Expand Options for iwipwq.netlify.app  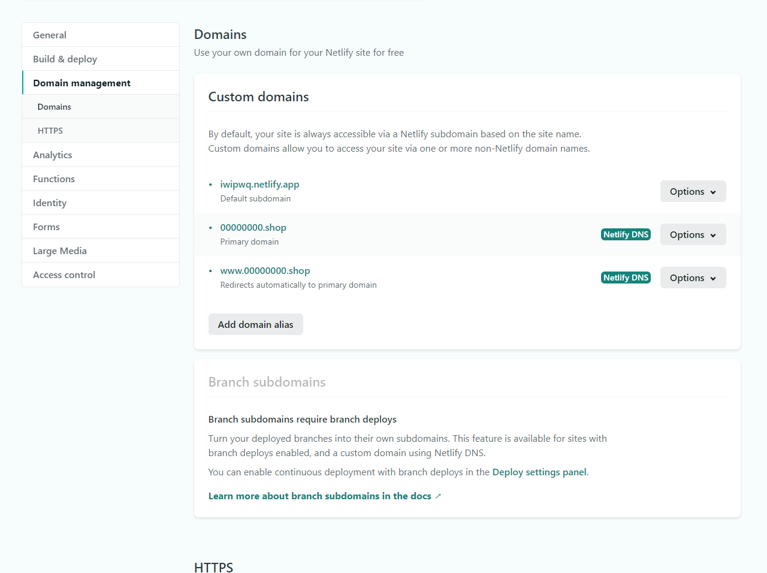click(x=693, y=191)
